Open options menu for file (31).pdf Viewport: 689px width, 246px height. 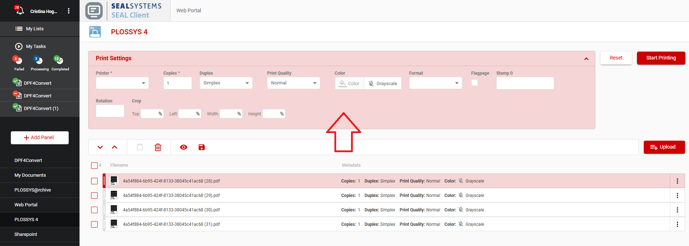pos(677,224)
